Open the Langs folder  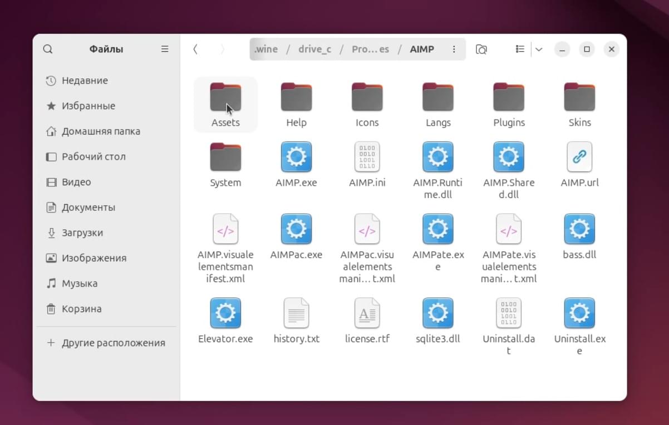pyautogui.click(x=438, y=97)
